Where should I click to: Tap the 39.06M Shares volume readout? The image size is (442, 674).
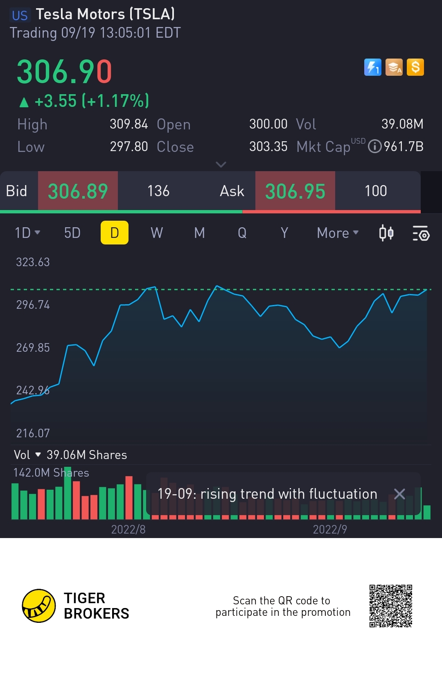point(87,455)
